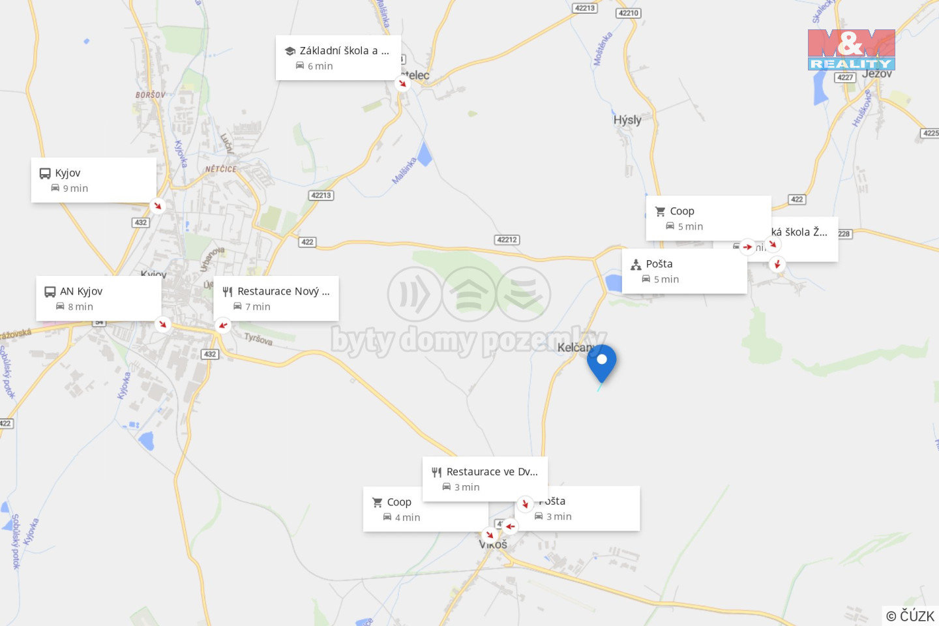Viewport: 939px width, 626px height.
Task: Select the Pošta 5 min card
Action: [685, 271]
